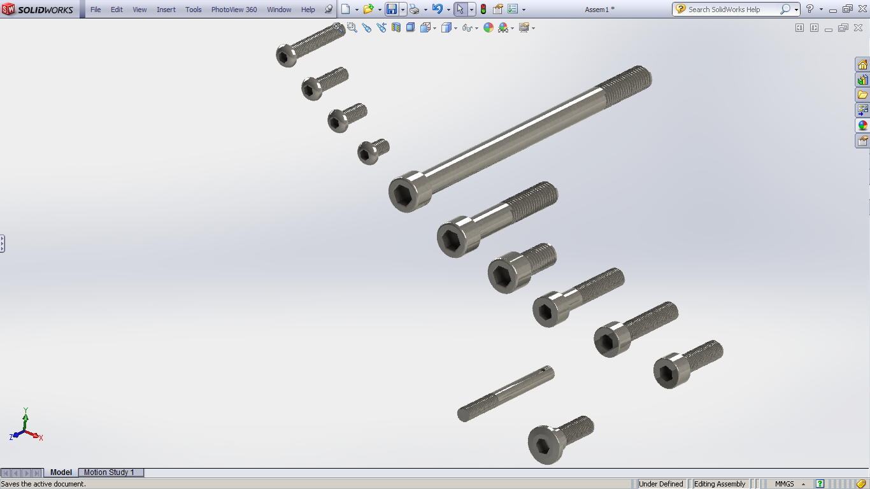Expand the Open document dropdown arrow
This screenshot has width=870, height=489.
pos(380,10)
